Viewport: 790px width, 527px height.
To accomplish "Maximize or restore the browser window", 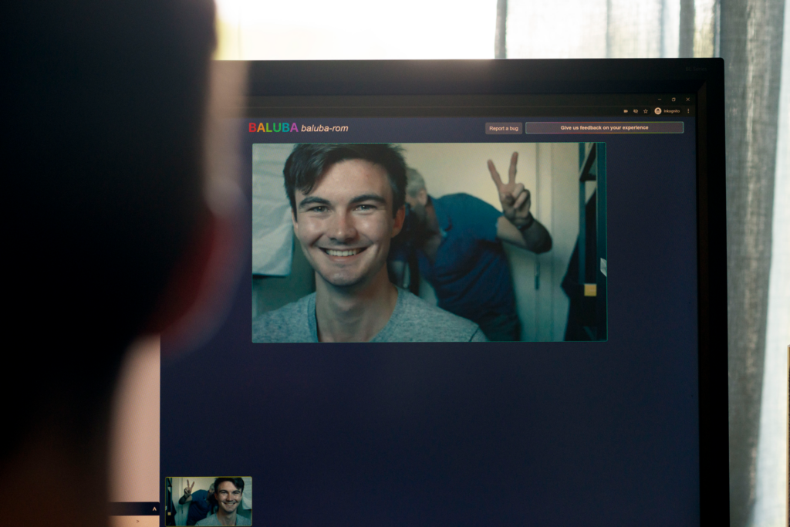I will tap(673, 100).
